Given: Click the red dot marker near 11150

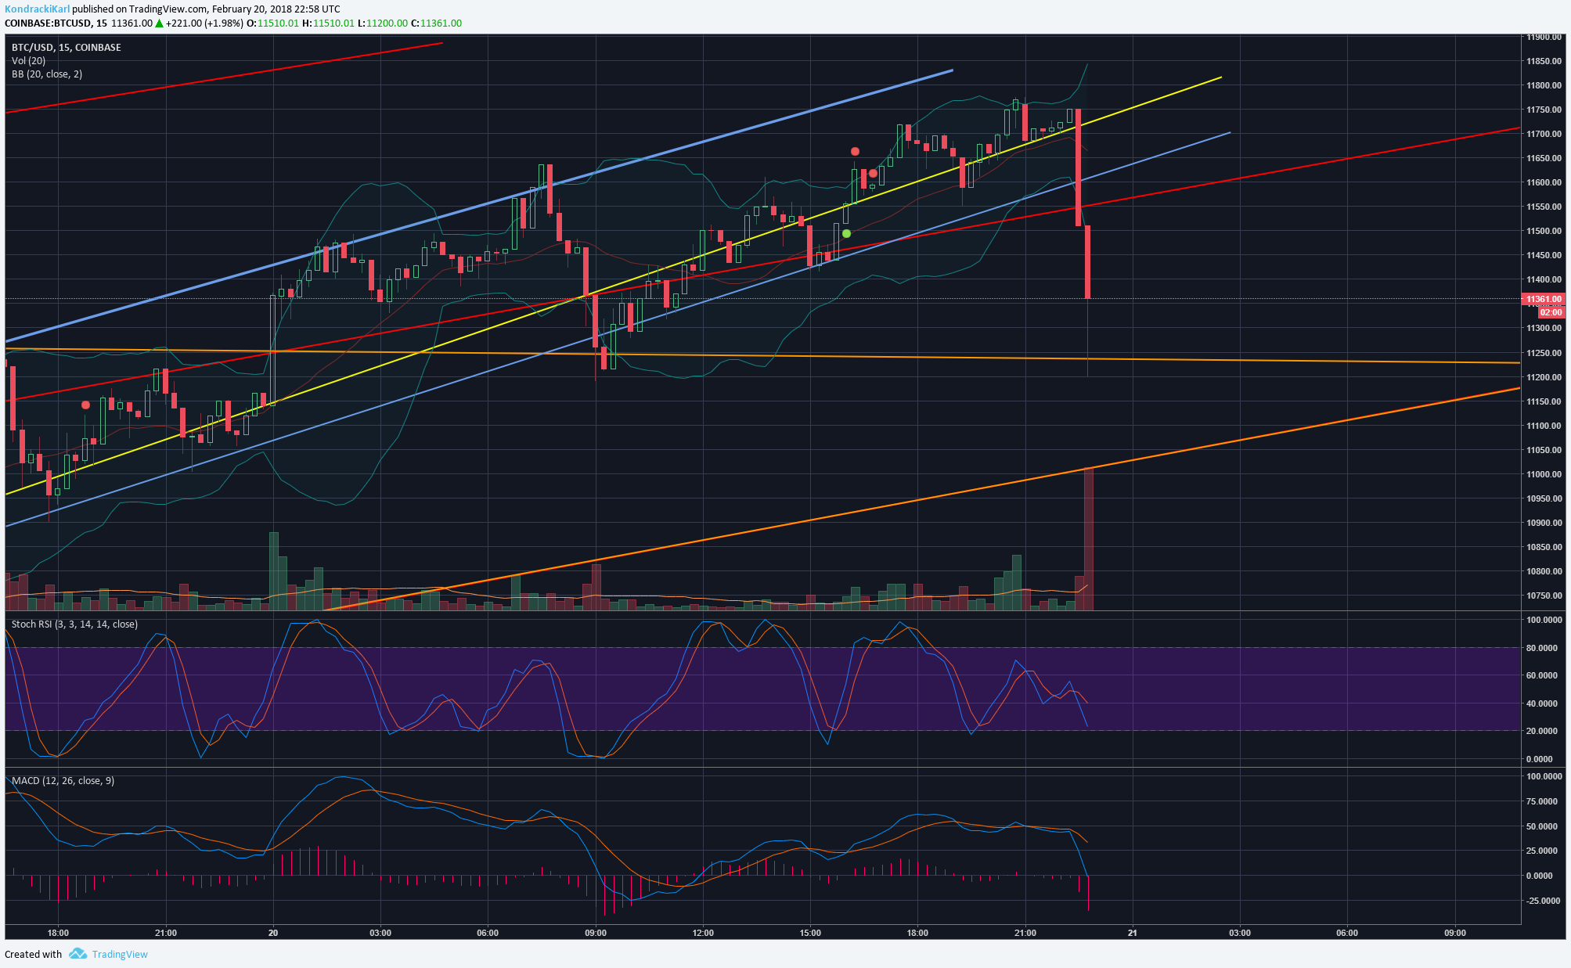Looking at the screenshot, I should (86, 405).
